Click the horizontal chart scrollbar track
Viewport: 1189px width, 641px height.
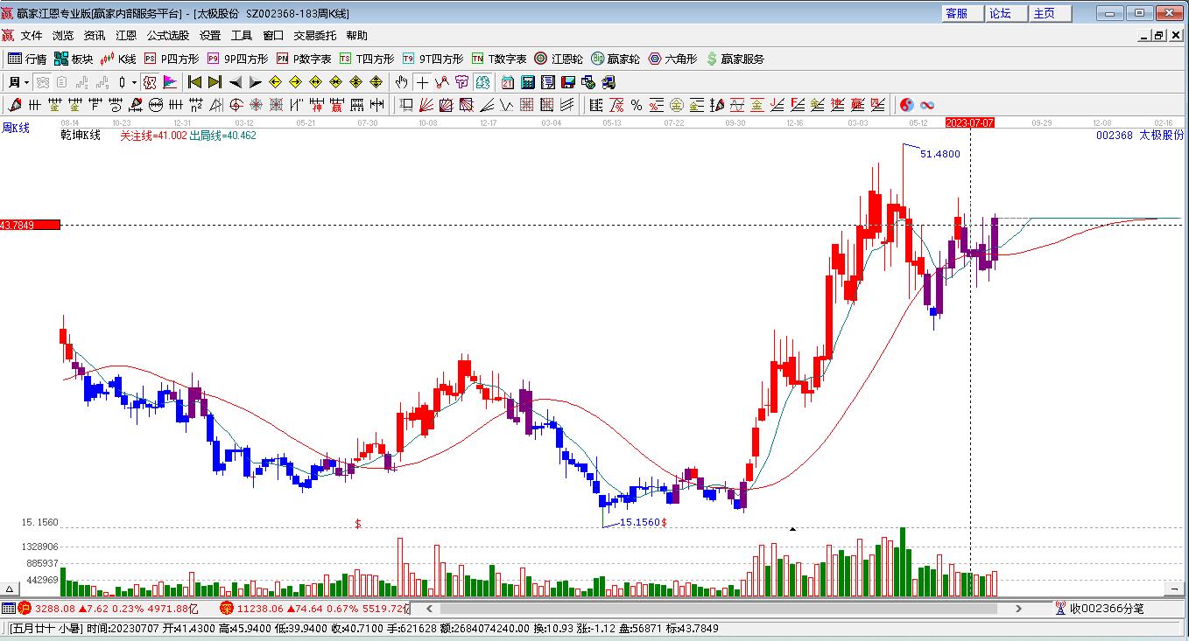[723, 608]
